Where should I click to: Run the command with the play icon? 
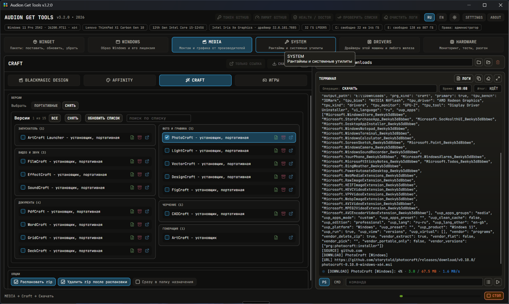pos(498,282)
